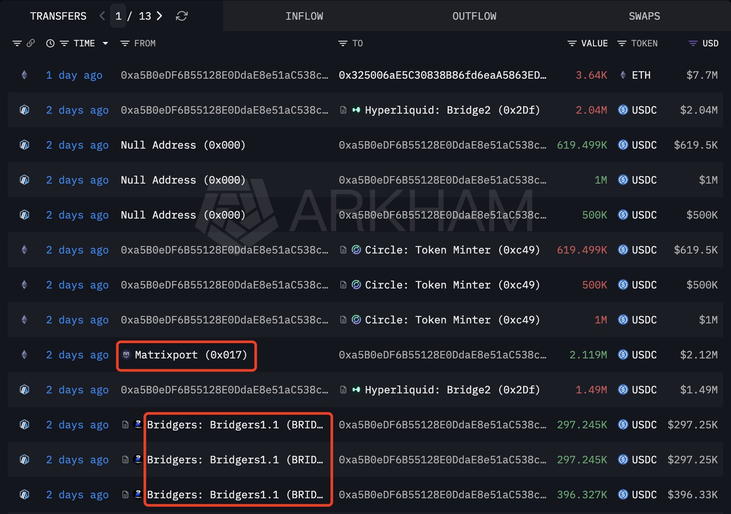Select the TRANSFERS tab
This screenshot has width=731, height=514.
coord(58,16)
